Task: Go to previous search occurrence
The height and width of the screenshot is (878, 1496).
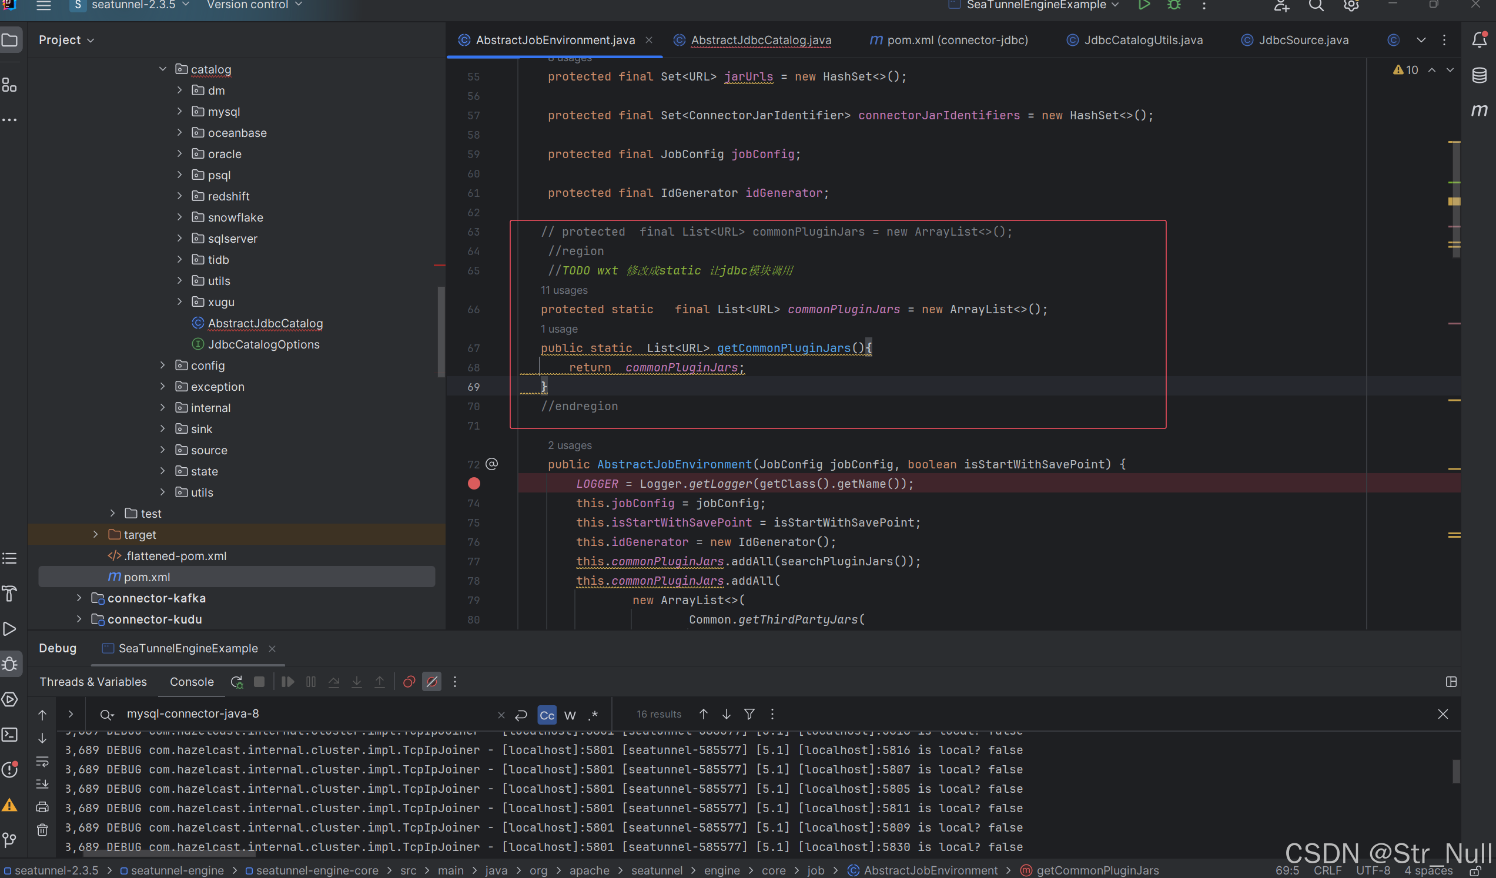Action: pos(704,714)
